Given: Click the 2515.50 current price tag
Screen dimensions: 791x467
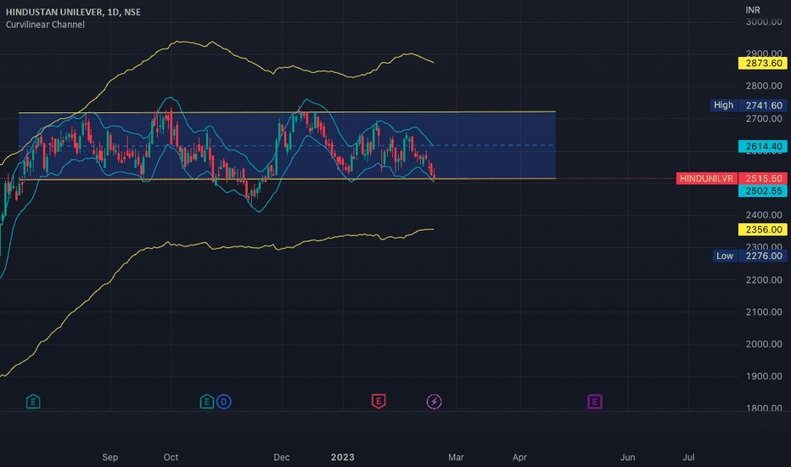Looking at the screenshot, I should click(x=763, y=178).
